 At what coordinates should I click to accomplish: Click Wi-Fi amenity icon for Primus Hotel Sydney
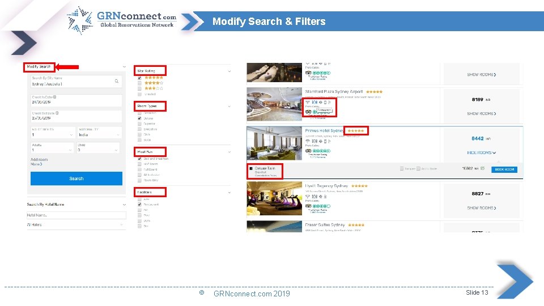[x=308, y=141]
